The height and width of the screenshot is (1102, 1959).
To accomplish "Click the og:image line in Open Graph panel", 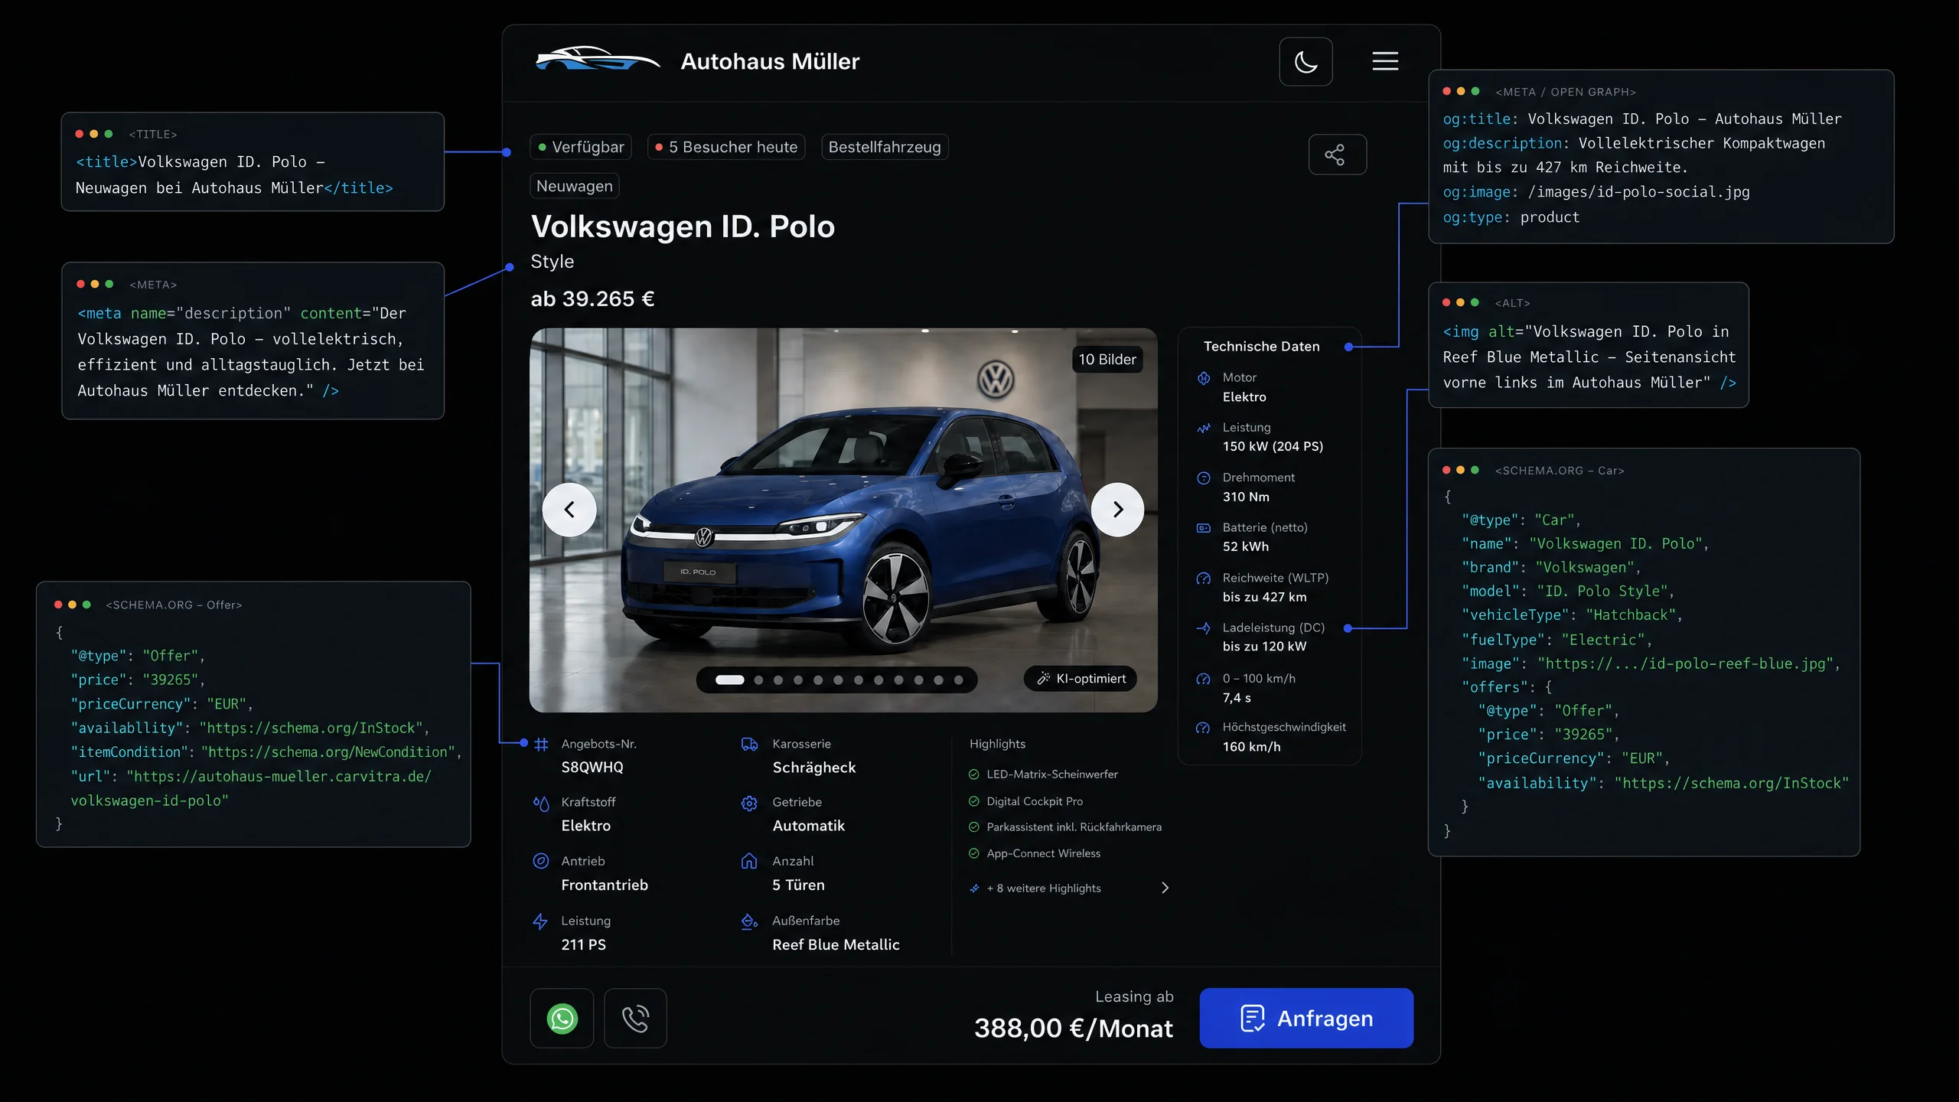I will (1596, 192).
